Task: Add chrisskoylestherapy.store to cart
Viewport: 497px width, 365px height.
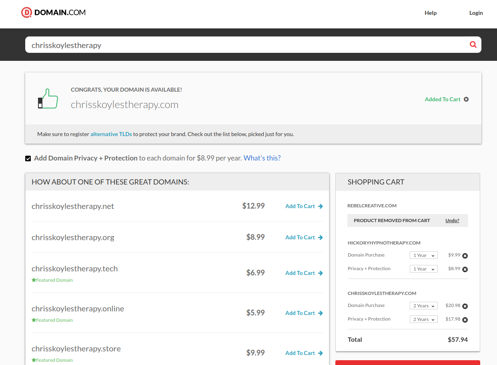Action: pos(300,353)
